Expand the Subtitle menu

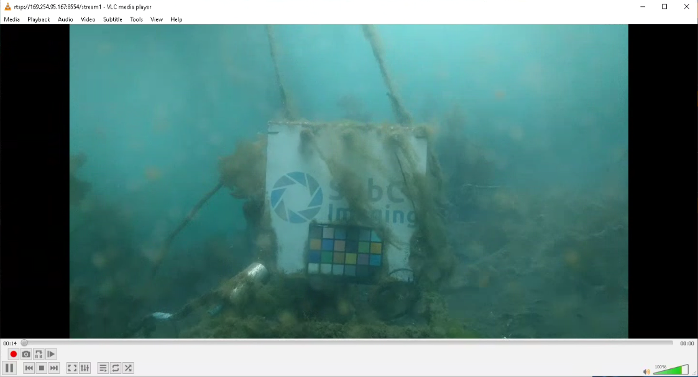[x=113, y=19]
